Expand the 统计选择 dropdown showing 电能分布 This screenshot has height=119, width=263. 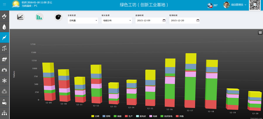pyautogui.click(x=117, y=21)
